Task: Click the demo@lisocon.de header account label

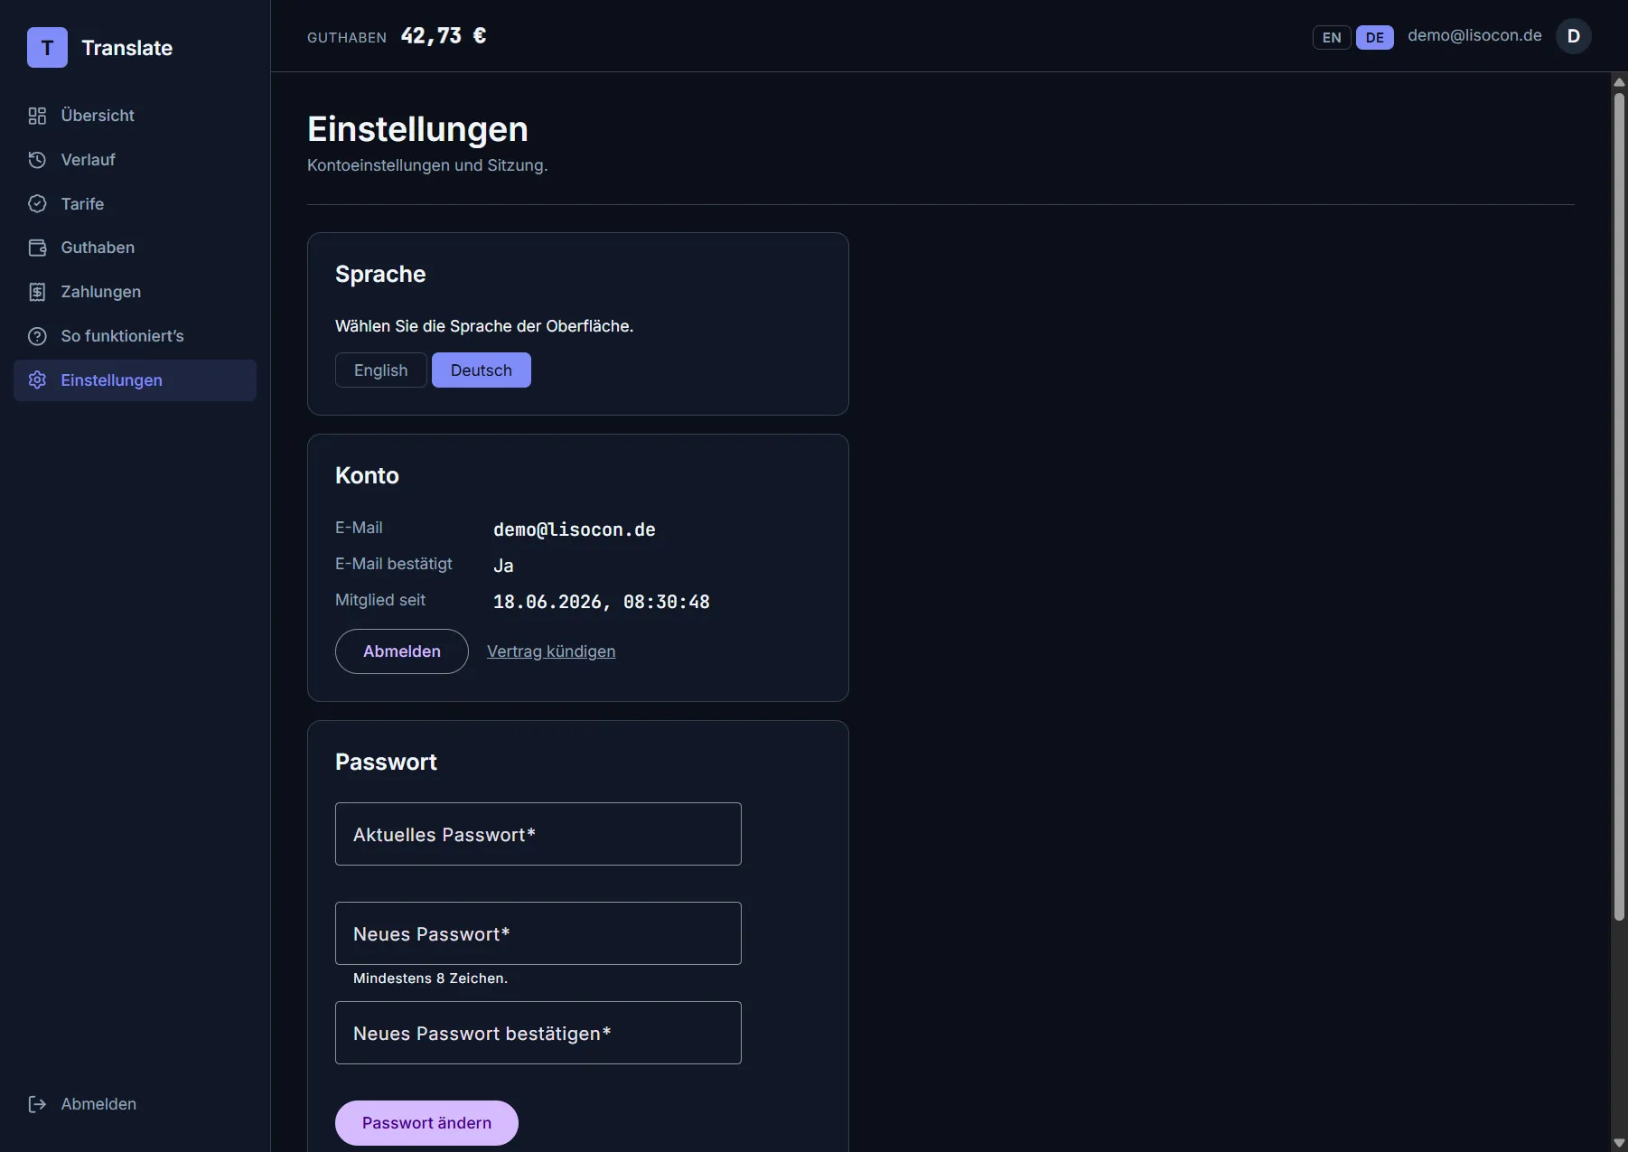Action: (1474, 35)
